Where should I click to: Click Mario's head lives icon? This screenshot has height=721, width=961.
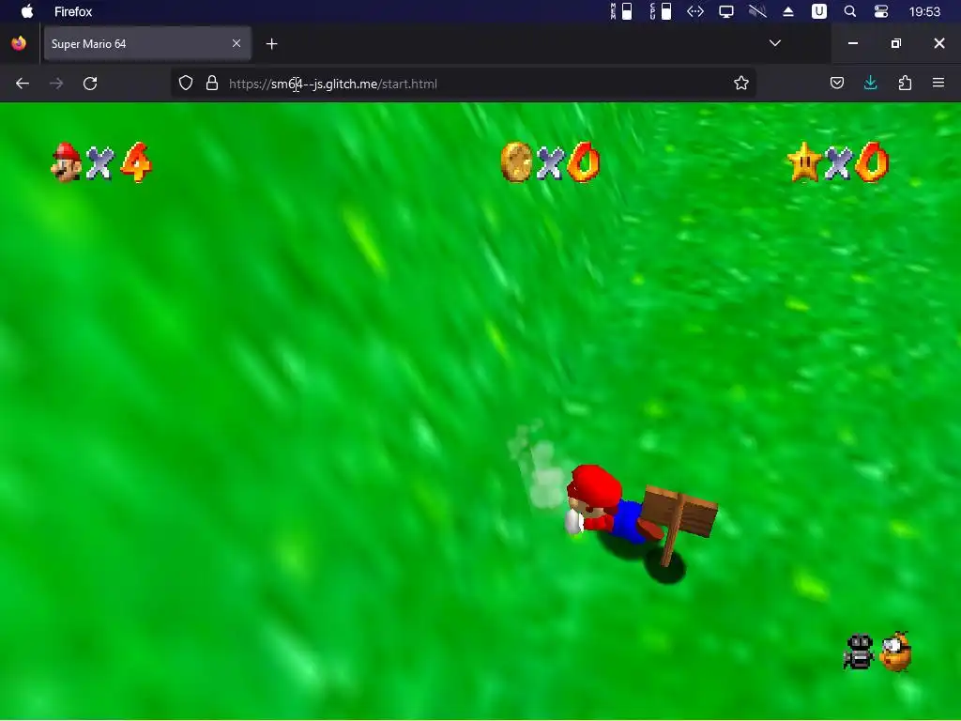[67, 162]
